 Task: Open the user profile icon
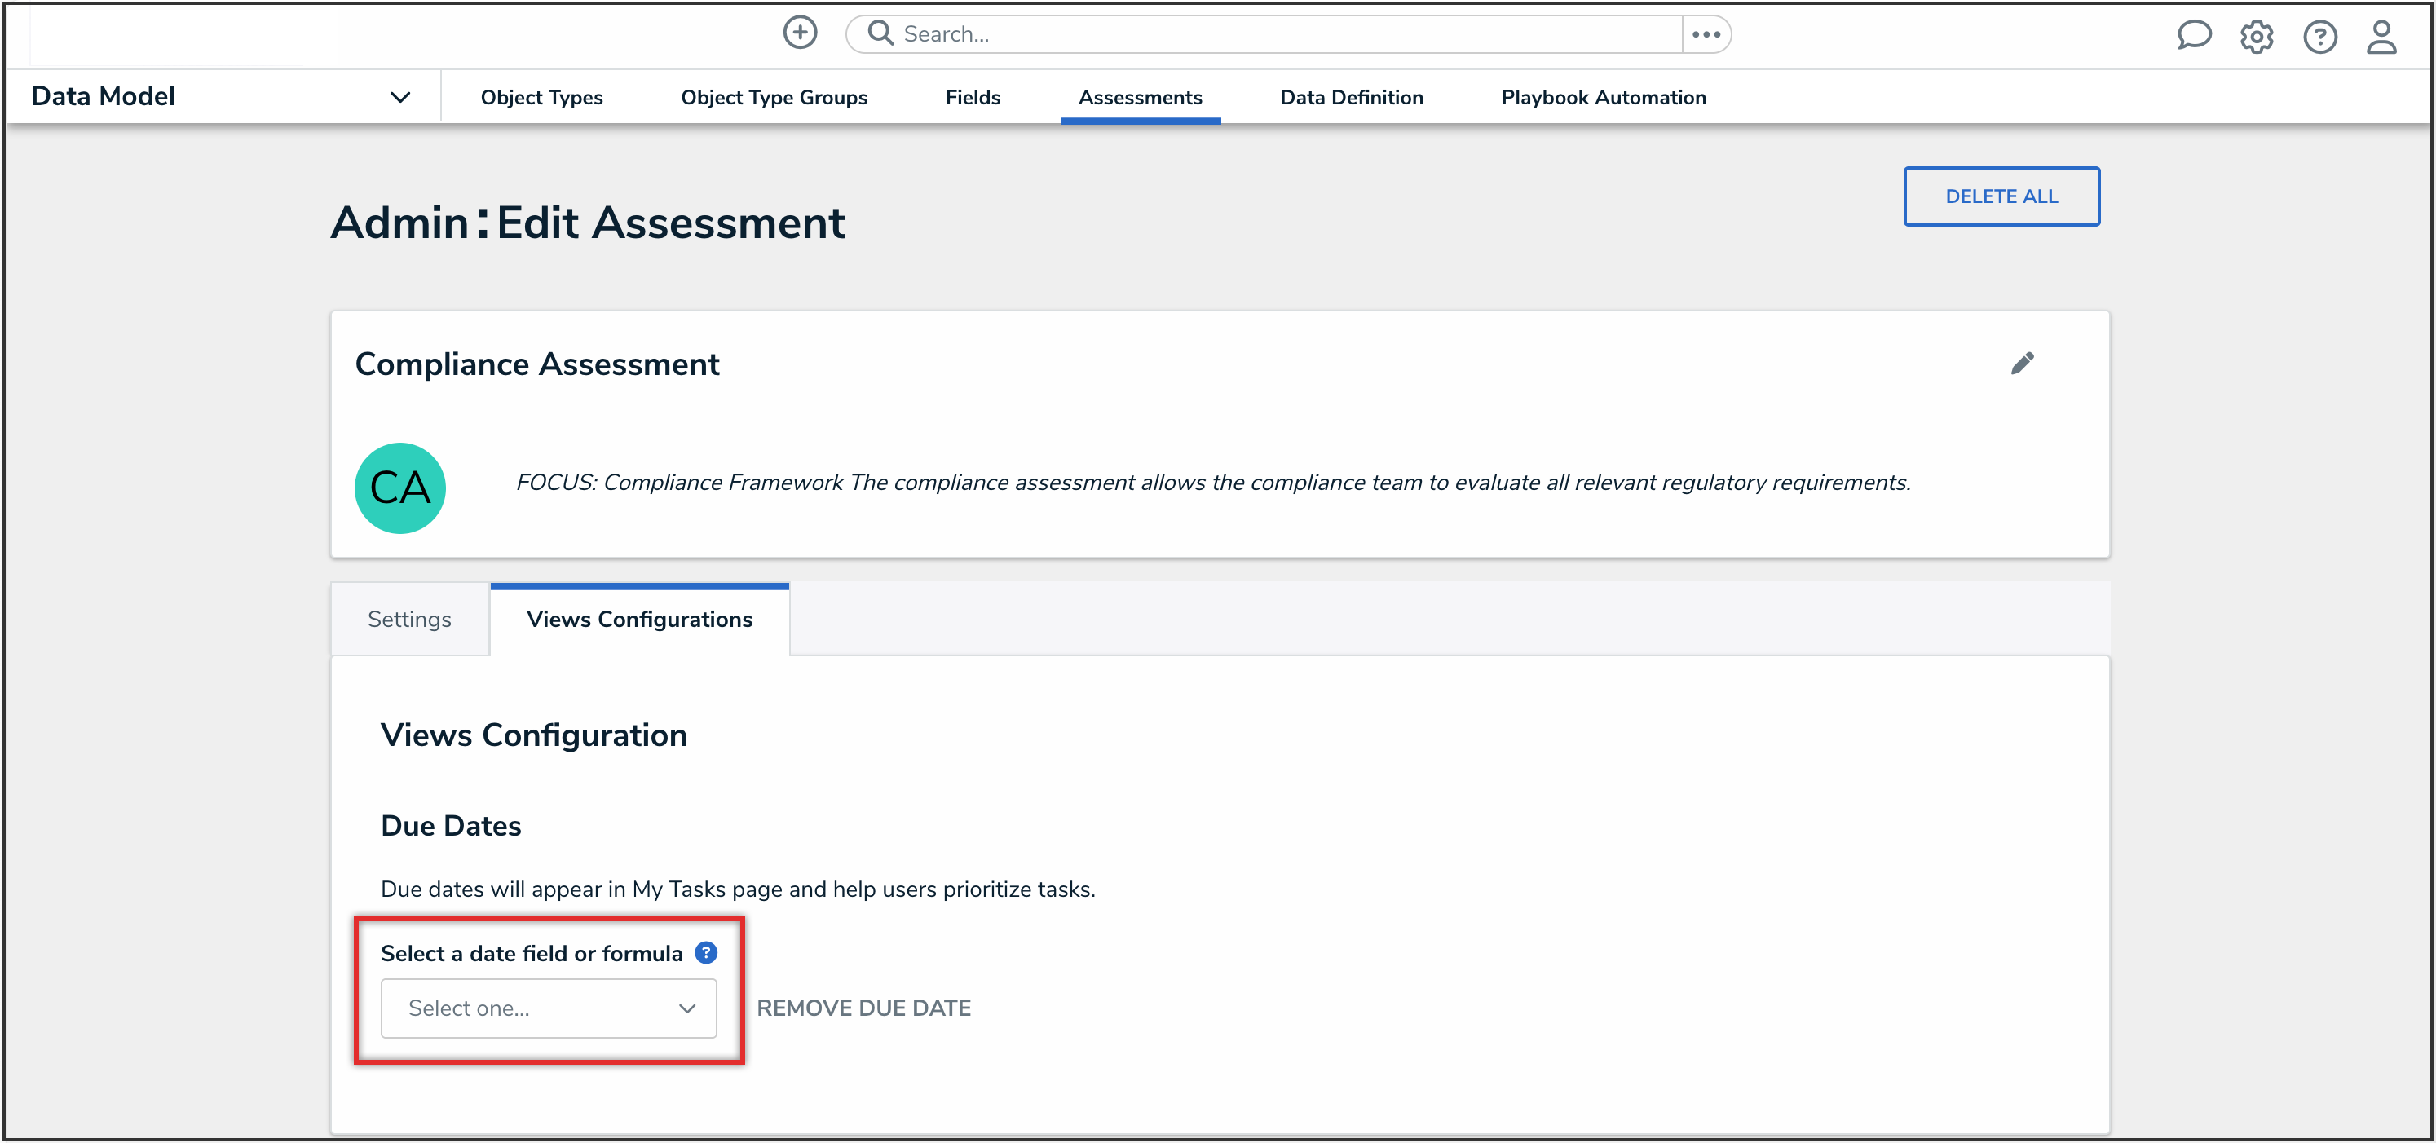pyautogui.click(x=2381, y=37)
